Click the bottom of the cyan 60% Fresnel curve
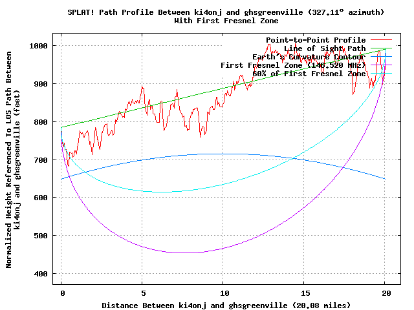 pyautogui.click(x=162, y=192)
